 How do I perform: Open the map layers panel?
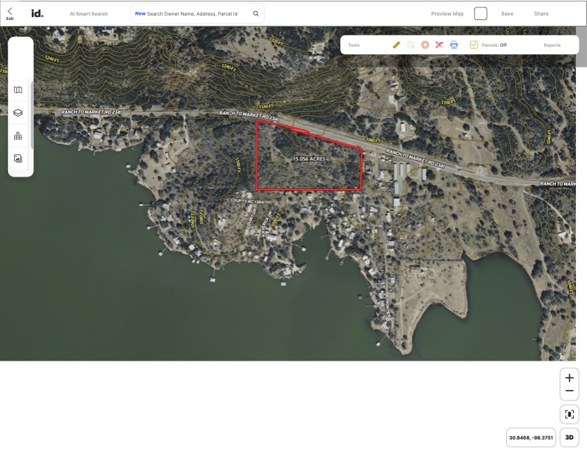pyautogui.click(x=18, y=113)
